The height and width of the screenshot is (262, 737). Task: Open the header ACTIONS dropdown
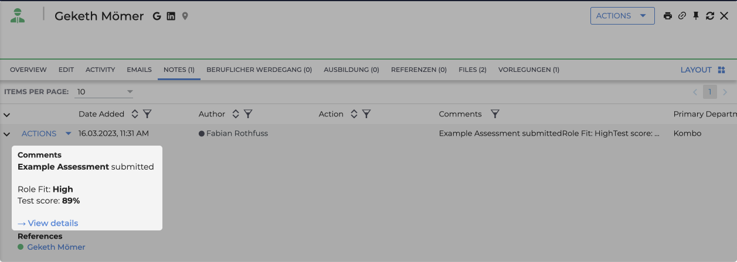coord(622,16)
